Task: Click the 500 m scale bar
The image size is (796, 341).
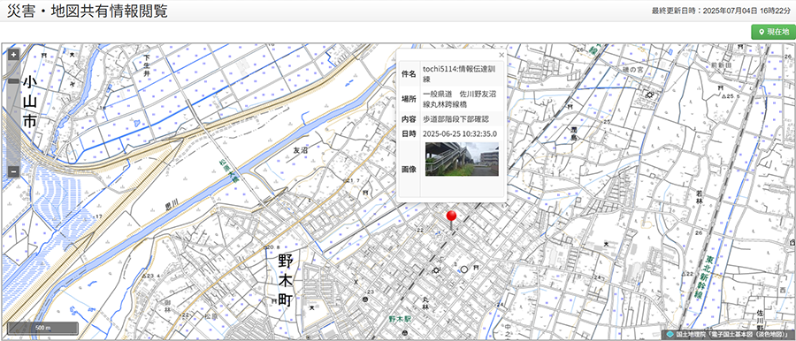Action: pos(43,327)
